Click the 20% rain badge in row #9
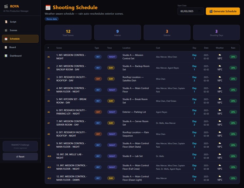 pyautogui.click(x=233, y=145)
